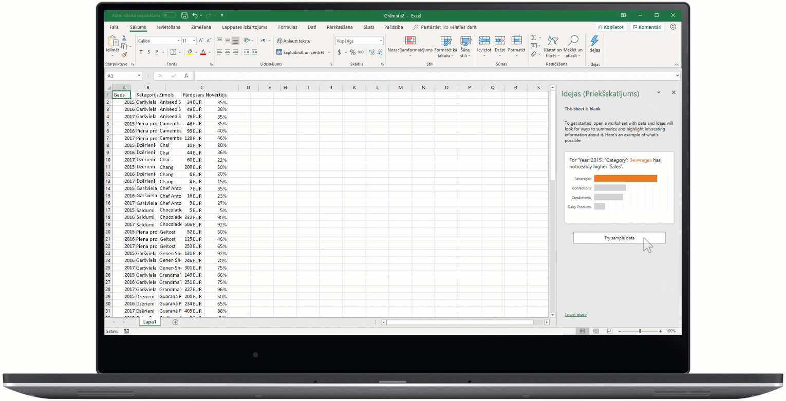Click the increase indent icon
This screenshot has width=786, height=401.
(x=254, y=52)
